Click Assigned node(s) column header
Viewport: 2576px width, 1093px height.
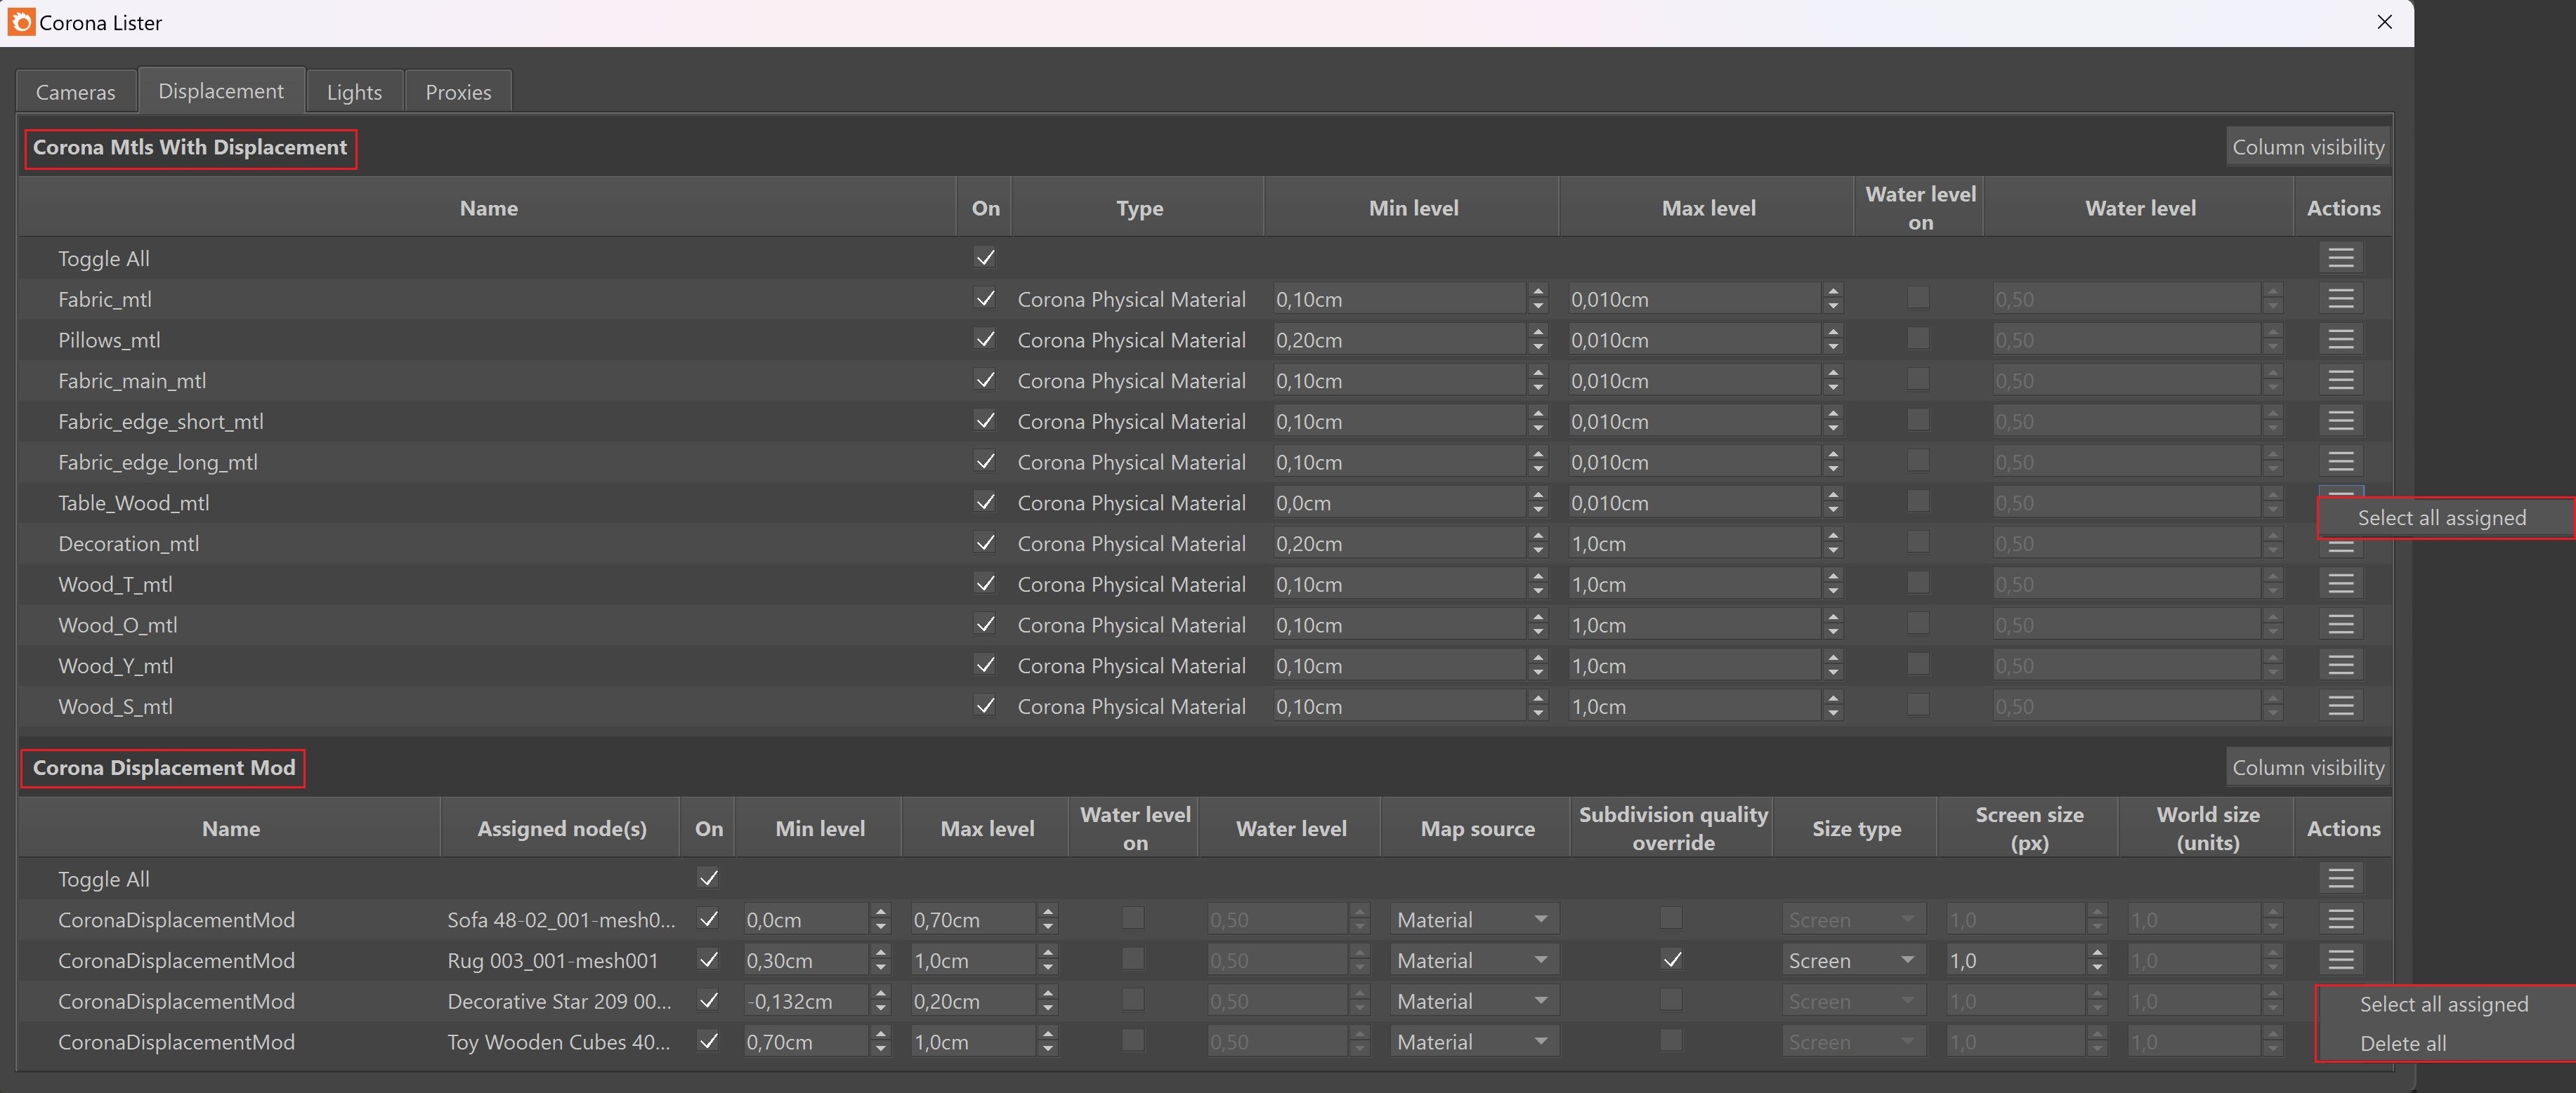(561, 828)
